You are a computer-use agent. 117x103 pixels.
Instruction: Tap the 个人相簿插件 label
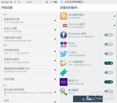pos(76,62)
